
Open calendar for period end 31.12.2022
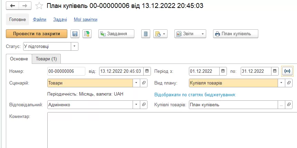click(x=275, y=71)
